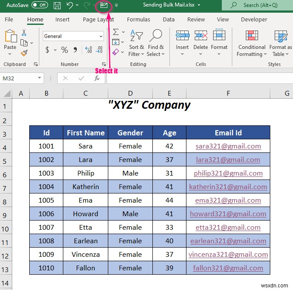Click the Insert Function fx icon
This screenshot has width=293, height=290.
[x=97, y=78]
